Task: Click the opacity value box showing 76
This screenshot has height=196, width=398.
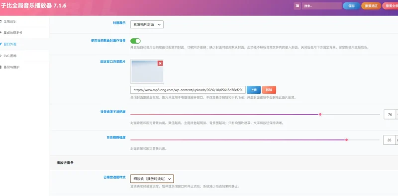Action: 390,115
